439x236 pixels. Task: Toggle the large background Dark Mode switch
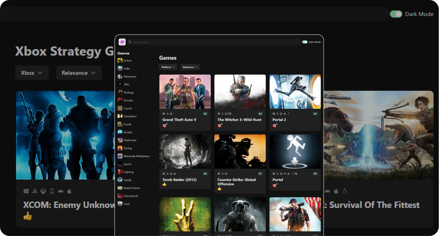(396, 14)
